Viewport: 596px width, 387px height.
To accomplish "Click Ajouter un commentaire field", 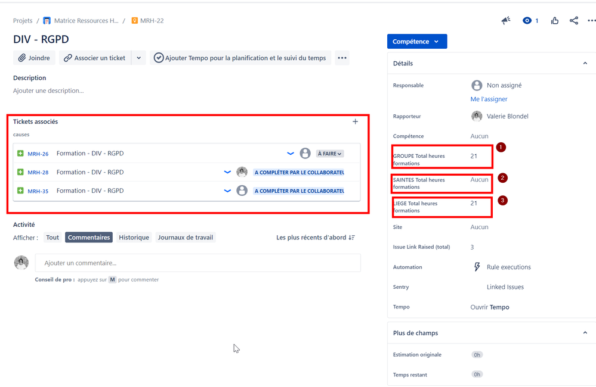I will [197, 263].
